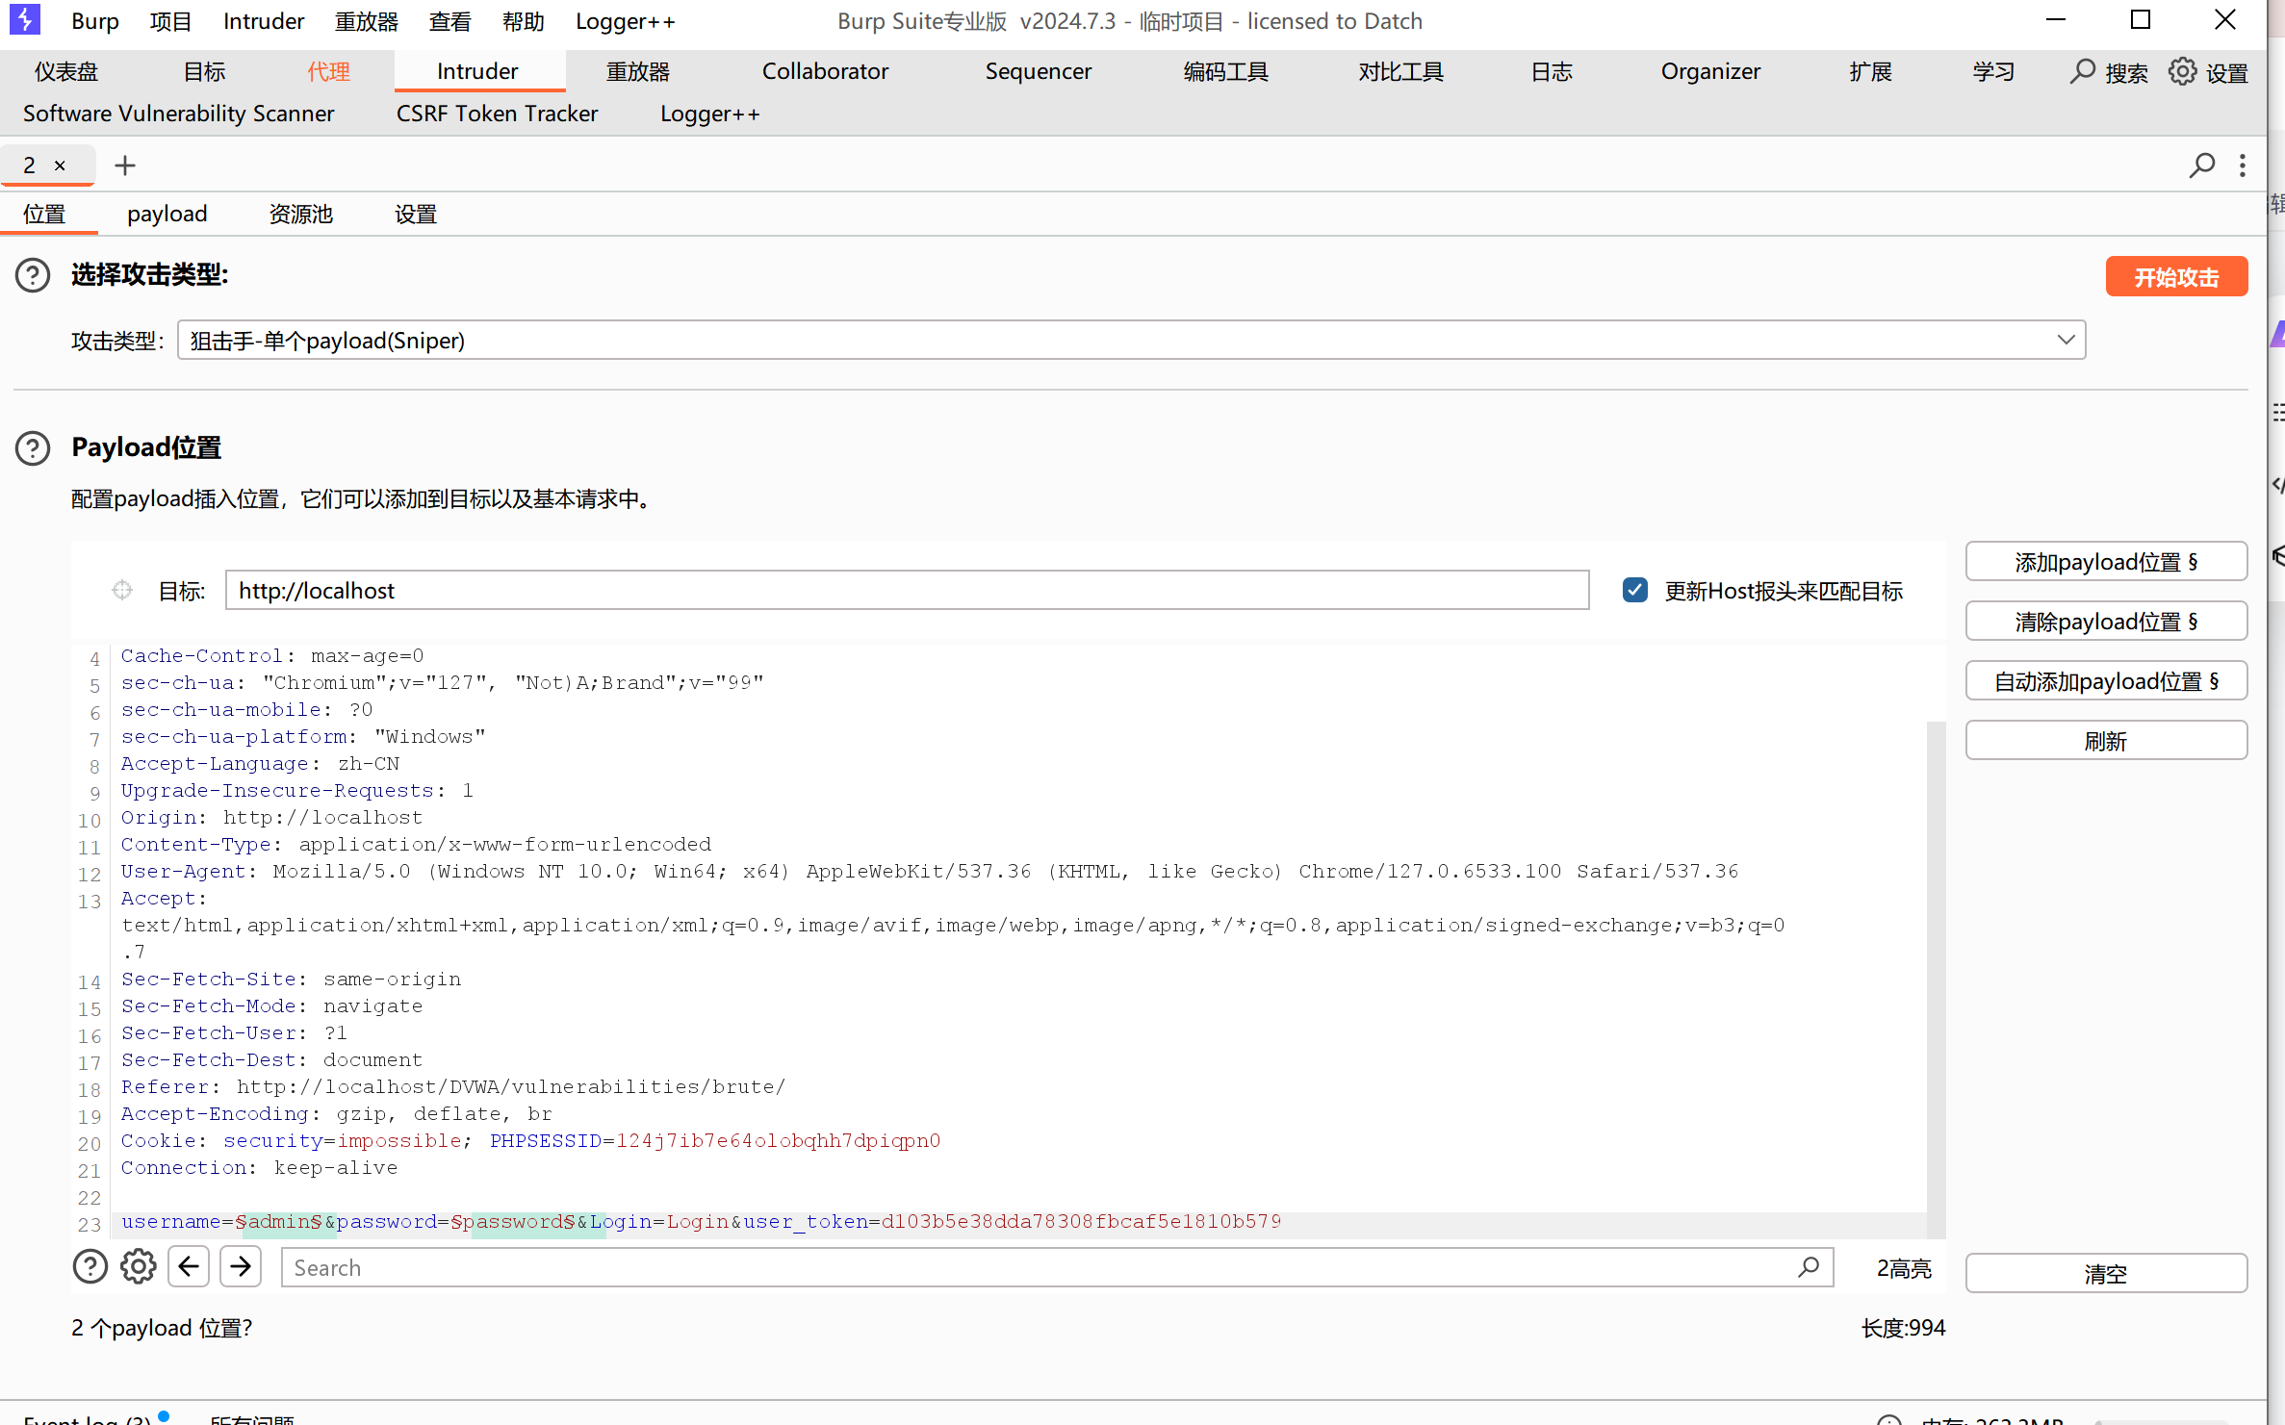This screenshot has width=2285, height=1425.
Task: Expand the attack type Sniper dropdown
Action: pos(2066,340)
